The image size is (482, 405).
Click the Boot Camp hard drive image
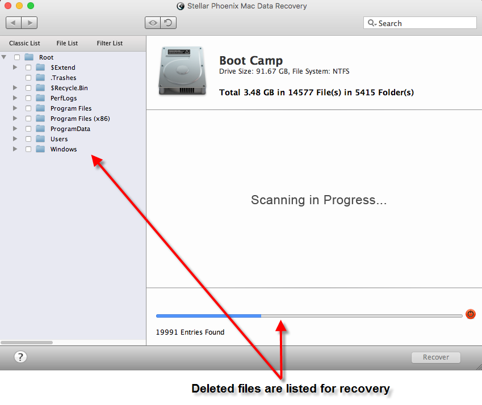pos(182,71)
